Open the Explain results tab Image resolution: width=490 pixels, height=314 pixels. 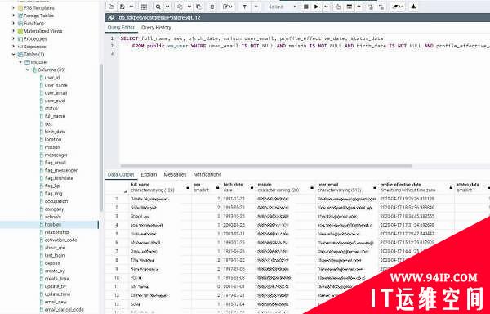coord(149,174)
